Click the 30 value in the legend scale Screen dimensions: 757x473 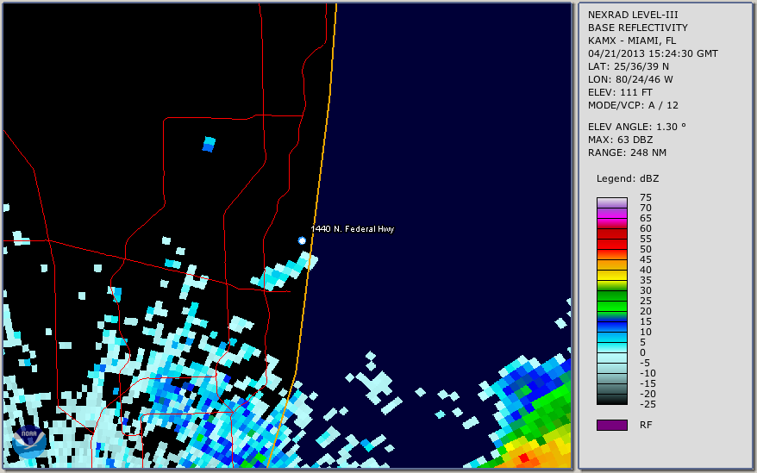[x=646, y=290]
